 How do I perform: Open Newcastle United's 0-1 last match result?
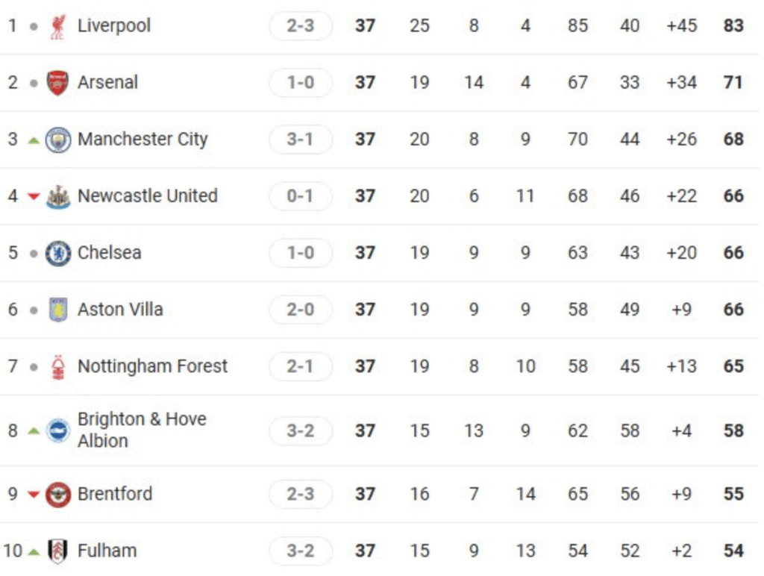point(301,196)
